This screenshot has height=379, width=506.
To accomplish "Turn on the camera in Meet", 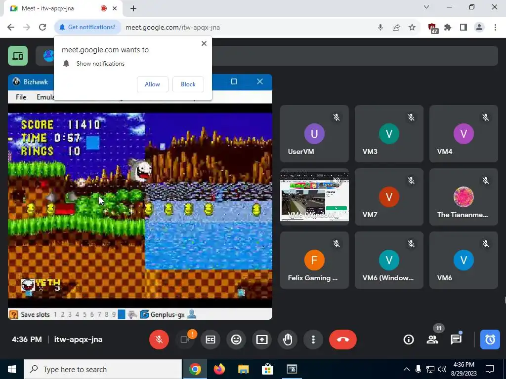I will pyautogui.click(x=185, y=340).
